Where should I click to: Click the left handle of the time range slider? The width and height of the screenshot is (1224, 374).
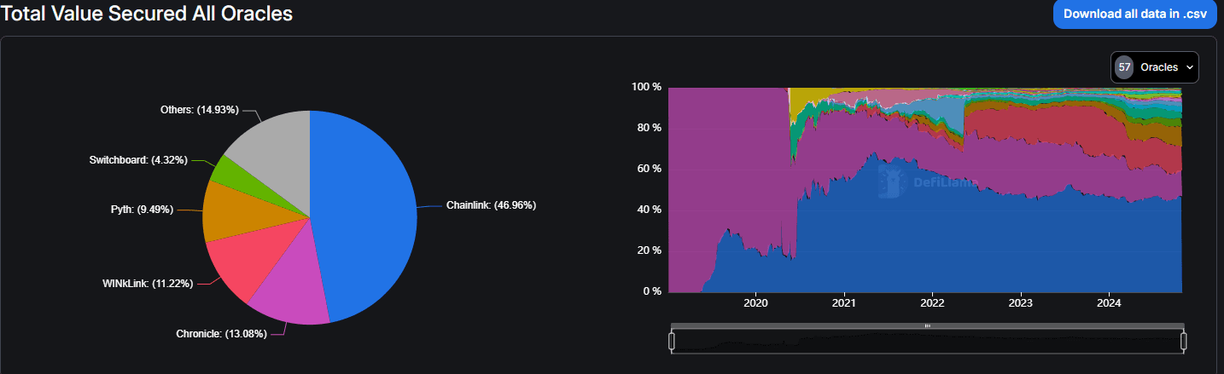click(x=672, y=342)
